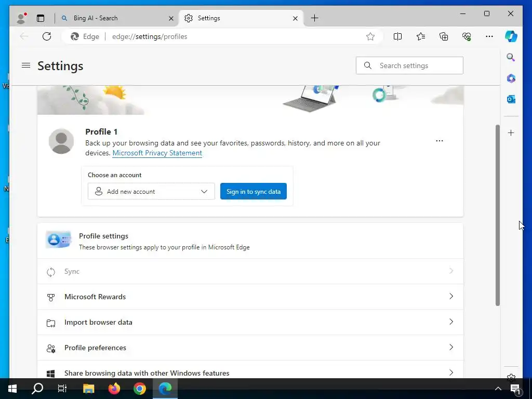Screen dimensions: 532x399
Task: Close the Bing AI - Search tab
Action: [x=171, y=18]
